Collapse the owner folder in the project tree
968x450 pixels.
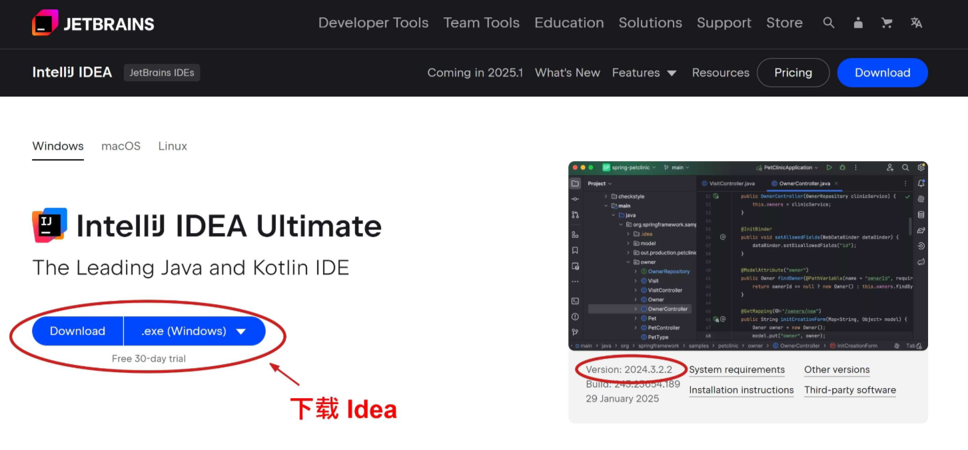pyautogui.click(x=628, y=262)
